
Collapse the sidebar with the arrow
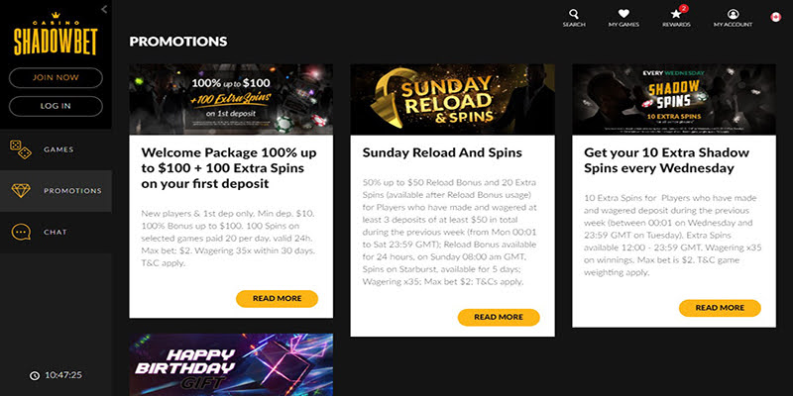(104, 9)
